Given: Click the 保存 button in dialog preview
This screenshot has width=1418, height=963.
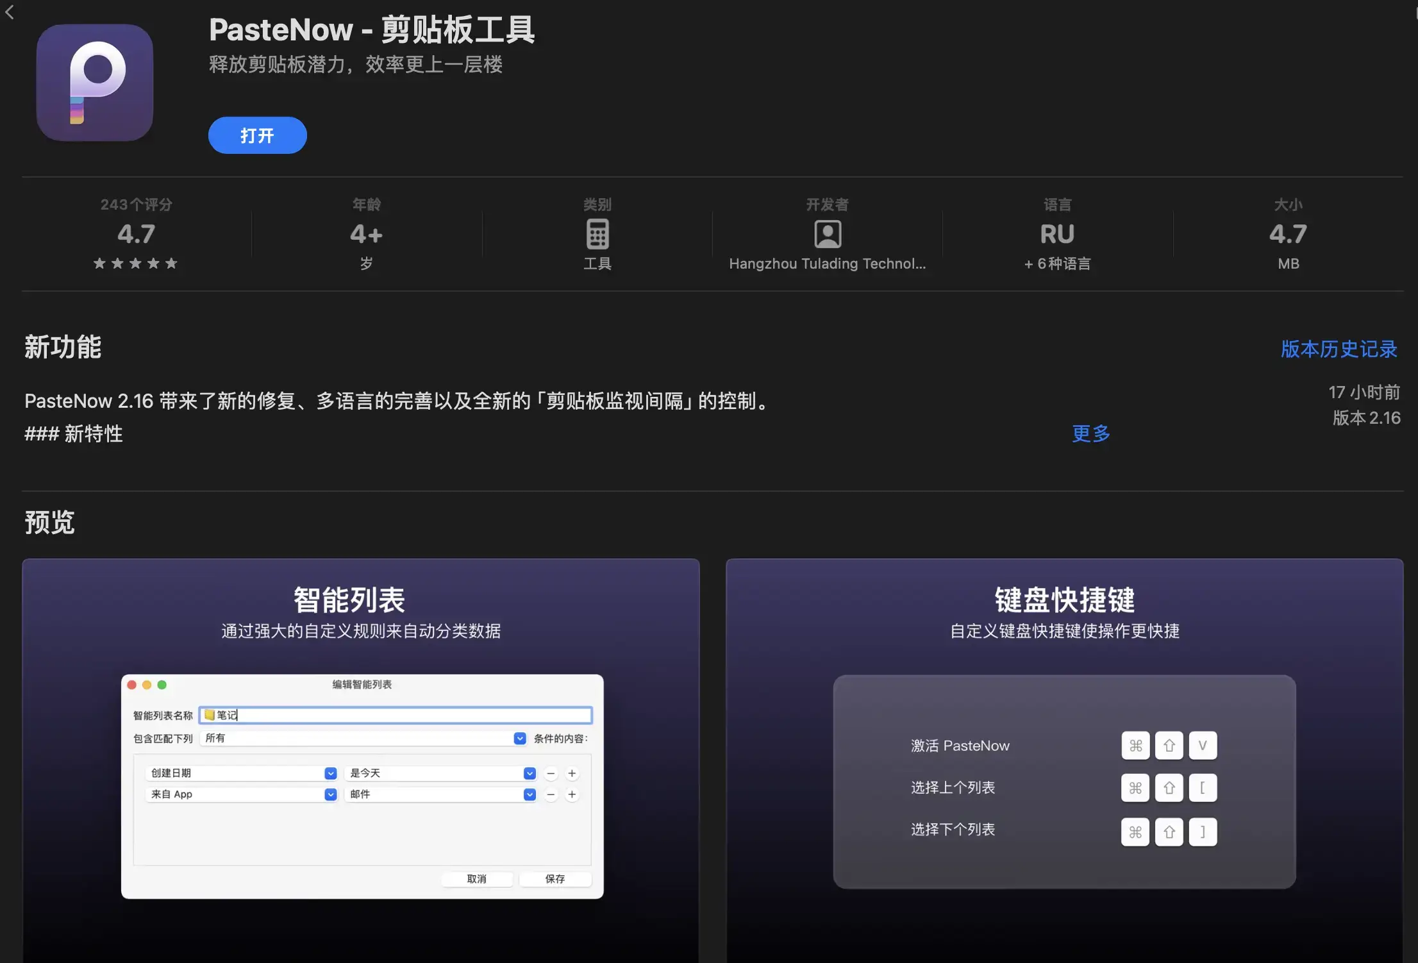Looking at the screenshot, I should tap(555, 878).
